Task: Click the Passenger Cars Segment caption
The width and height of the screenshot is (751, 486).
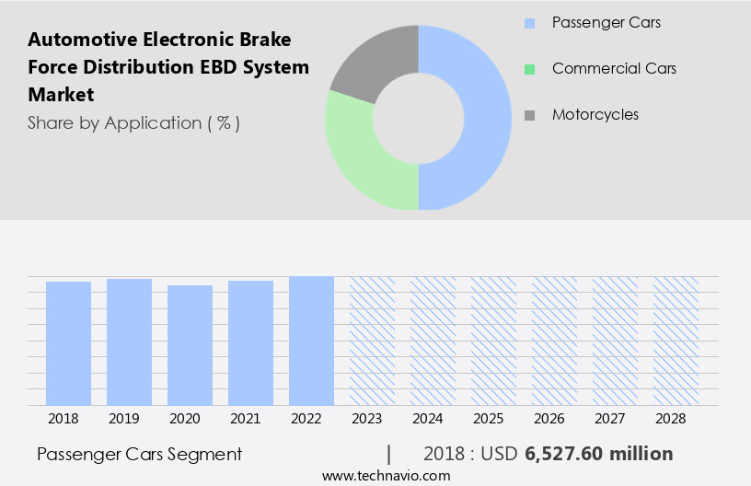Action: (140, 454)
